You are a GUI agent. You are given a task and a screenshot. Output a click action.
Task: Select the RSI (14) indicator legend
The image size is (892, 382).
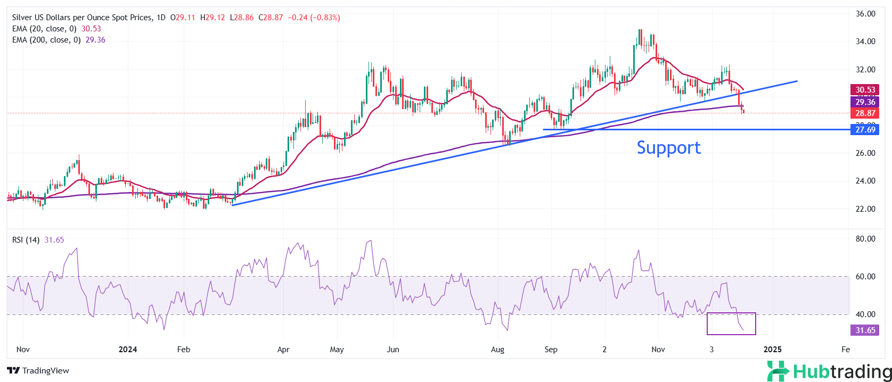tap(26, 240)
